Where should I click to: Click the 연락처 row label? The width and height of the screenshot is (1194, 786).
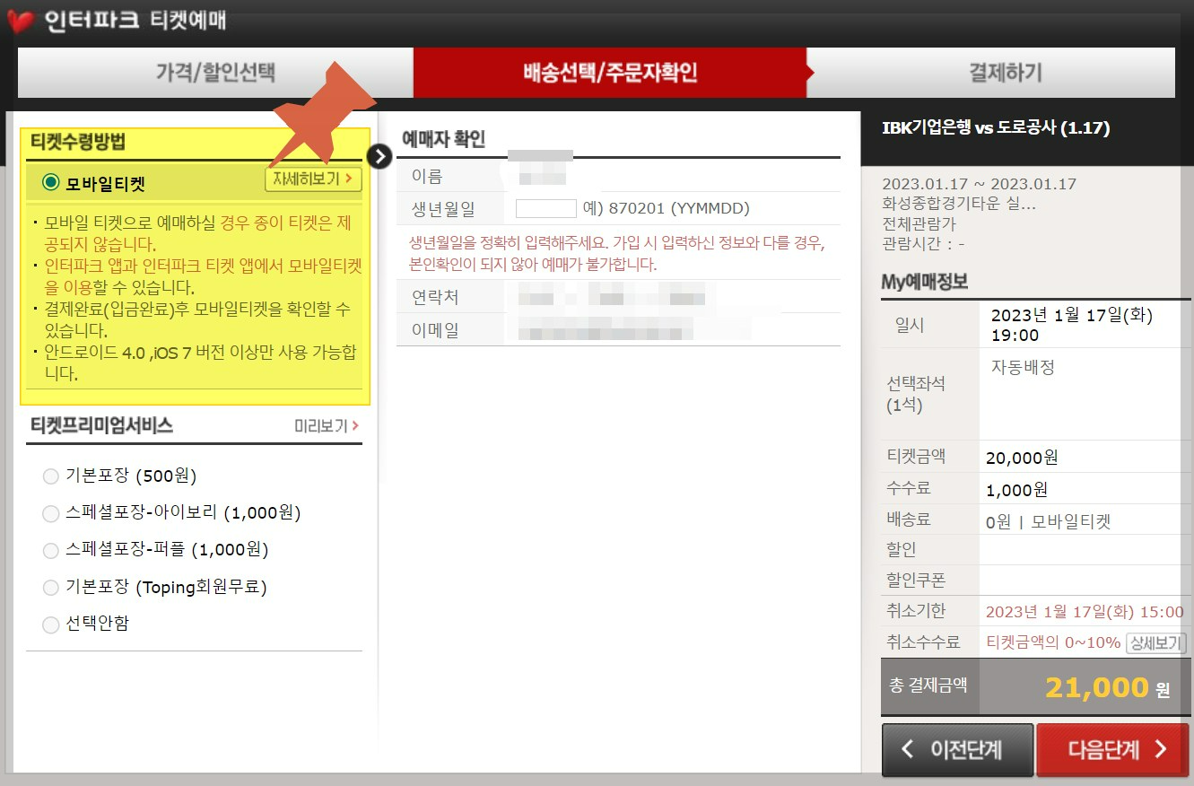click(x=435, y=297)
